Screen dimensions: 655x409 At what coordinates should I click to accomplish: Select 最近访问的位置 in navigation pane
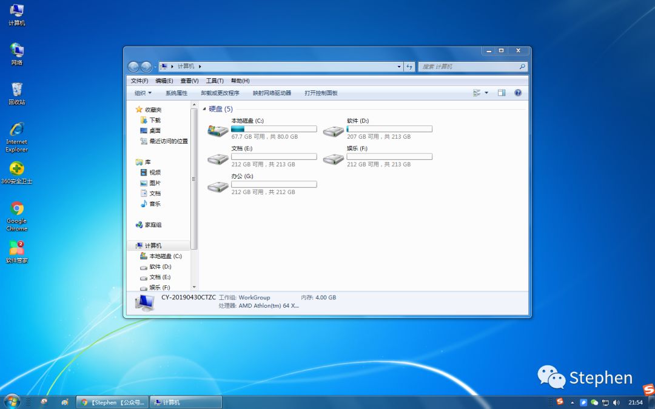(164, 141)
